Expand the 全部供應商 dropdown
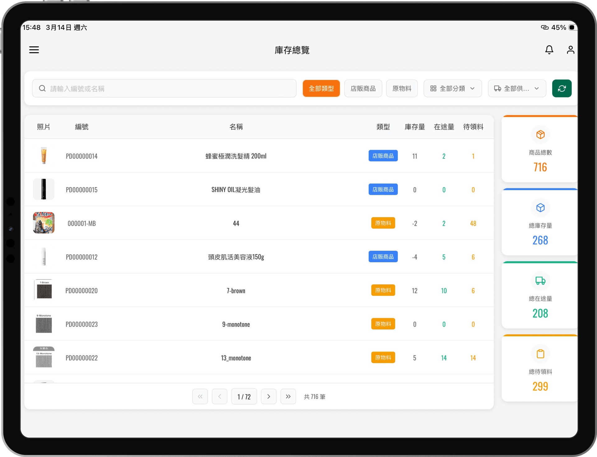The image size is (597, 457). tap(517, 88)
